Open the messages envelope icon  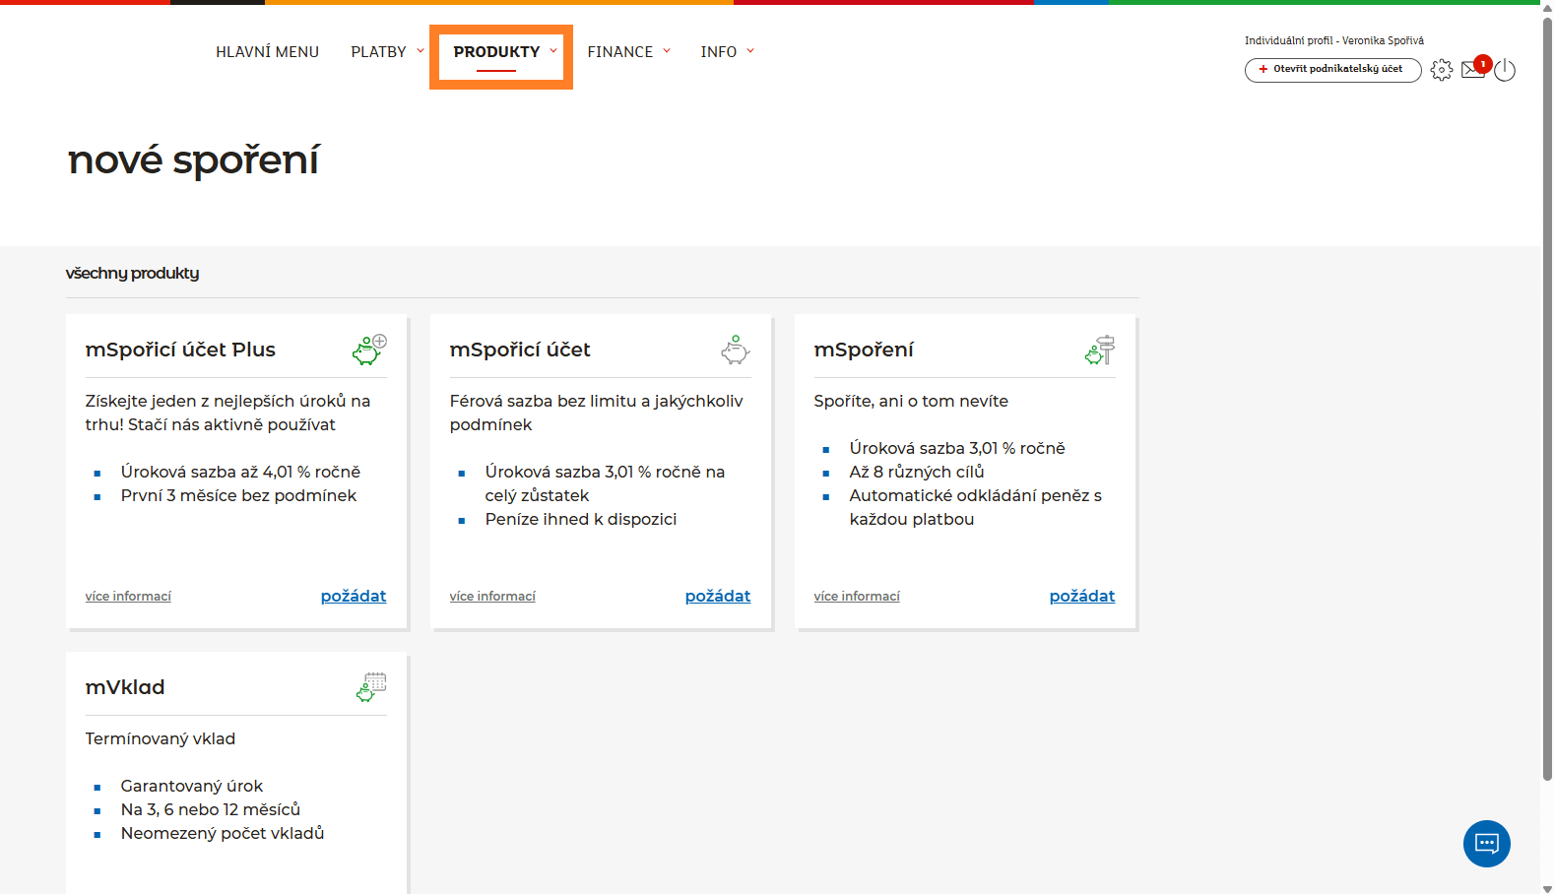coord(1474,68)
